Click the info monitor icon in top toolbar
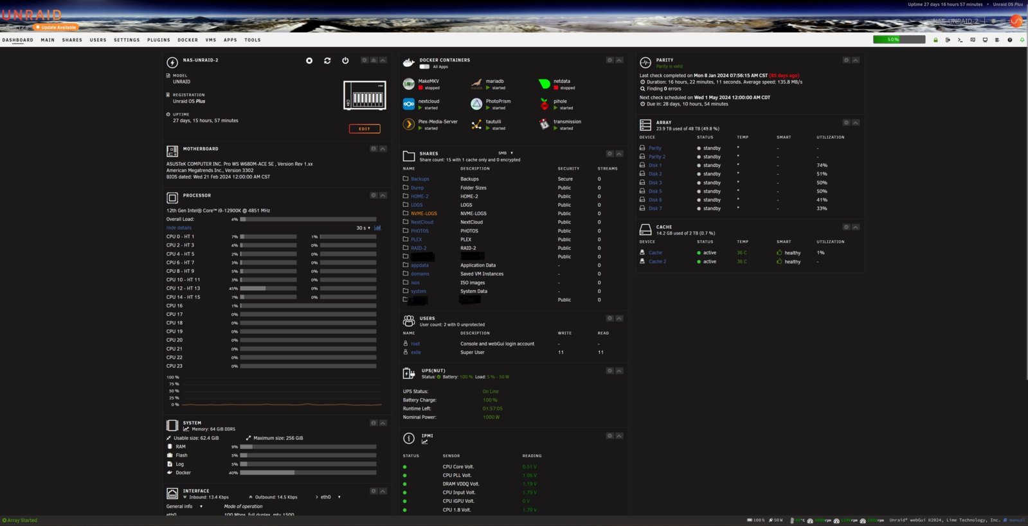Image resolution: width=1028 pixels, height=526 pixels. coord(985,40)
